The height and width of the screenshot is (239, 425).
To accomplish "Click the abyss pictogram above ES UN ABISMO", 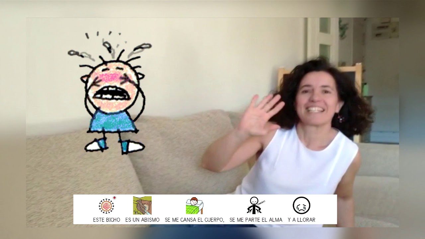I will tap(142, 205).
